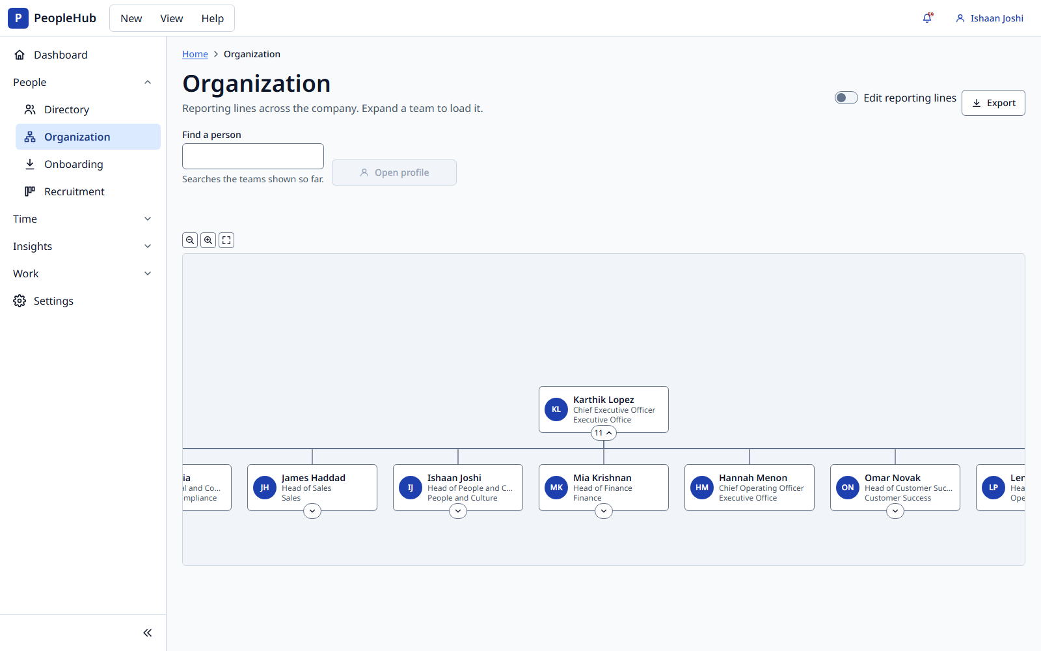The height and width of the screenshot is (651, 1041).
Task: Click the Onboarding download icon
Action: point(30,164)
